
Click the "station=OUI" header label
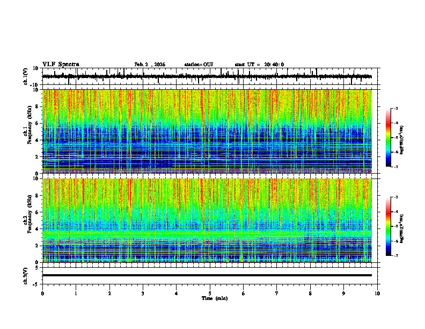point(199,65)
